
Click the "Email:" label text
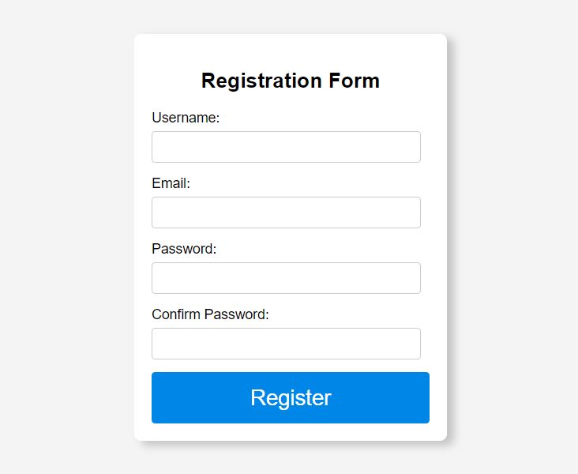click(171, 183)
